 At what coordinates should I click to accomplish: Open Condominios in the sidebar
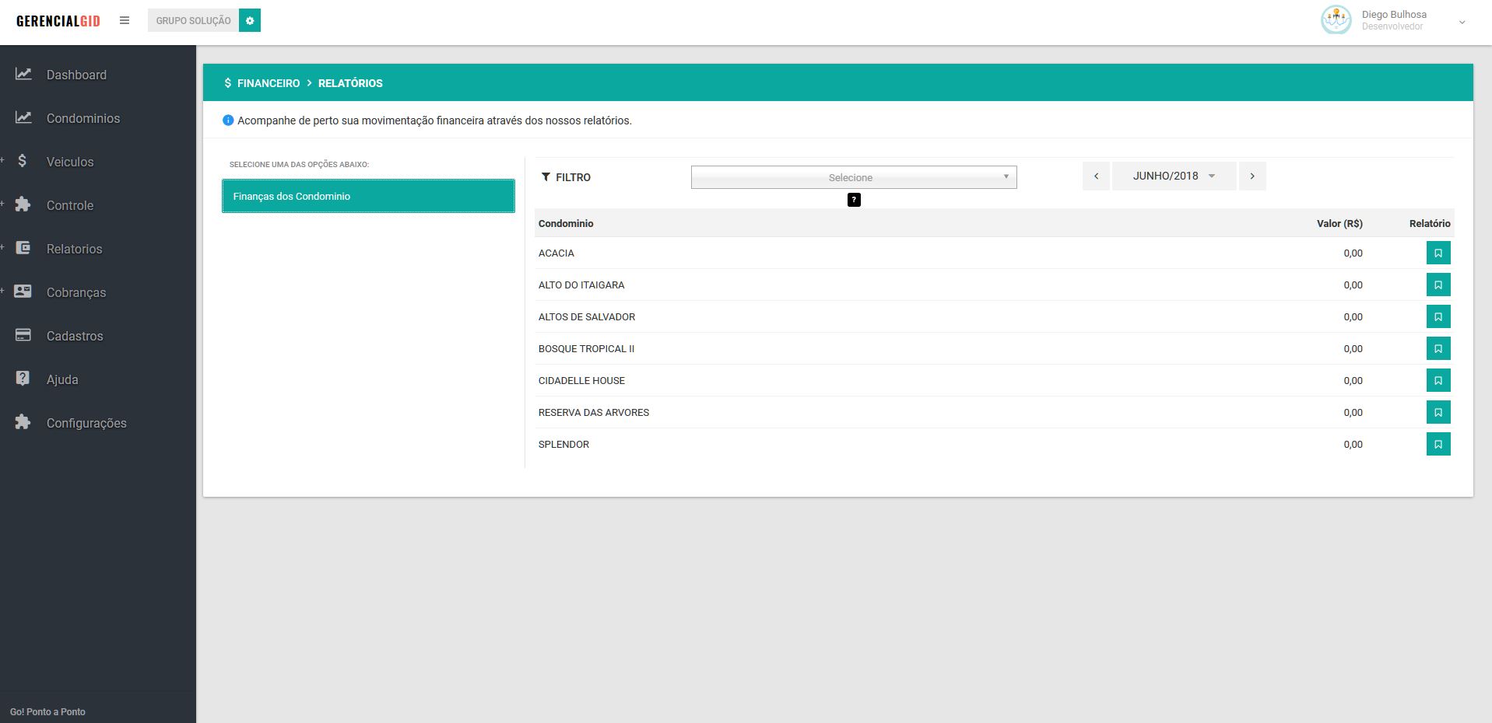(x=83, y=118)
